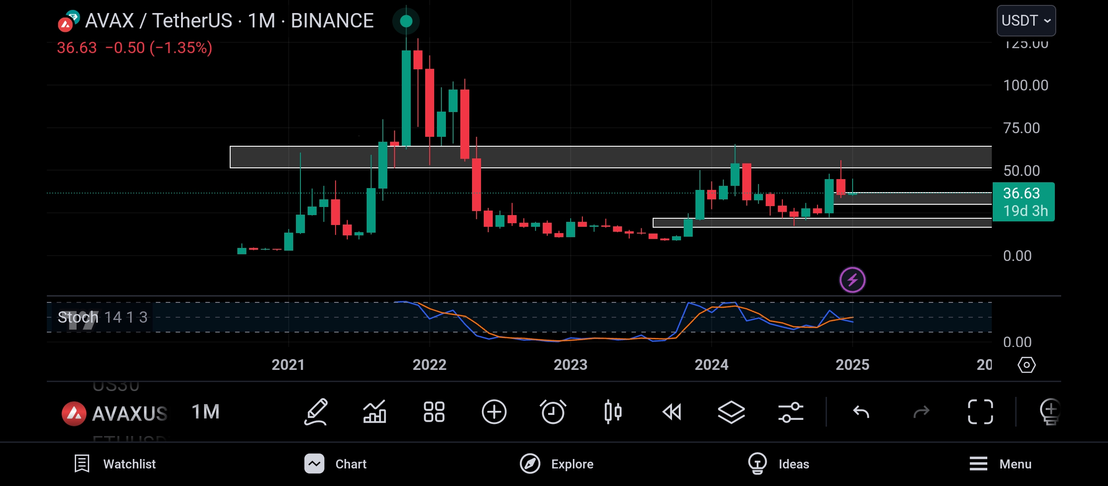Viewport: 1108px width, 486px height.
Task: Tap the AVAX / TetherUS chart title
Action: pos(229,21)
